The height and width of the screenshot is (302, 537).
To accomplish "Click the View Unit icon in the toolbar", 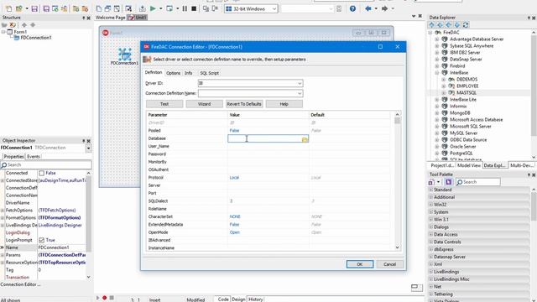I will (99, 8).
